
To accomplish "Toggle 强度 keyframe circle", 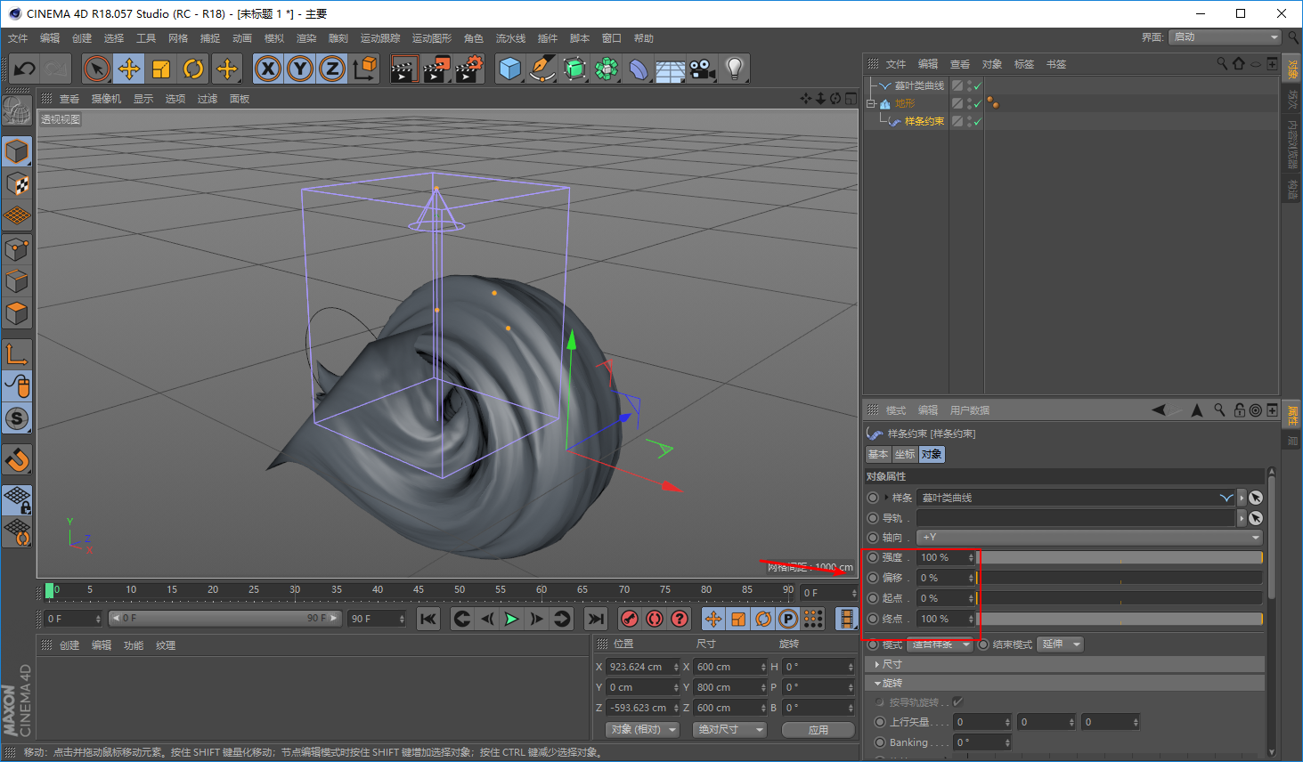I will click(x=873, y=557).
